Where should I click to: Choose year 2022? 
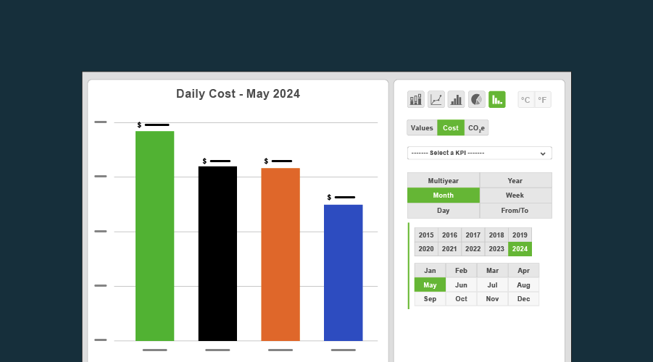[x=473, y=249]
